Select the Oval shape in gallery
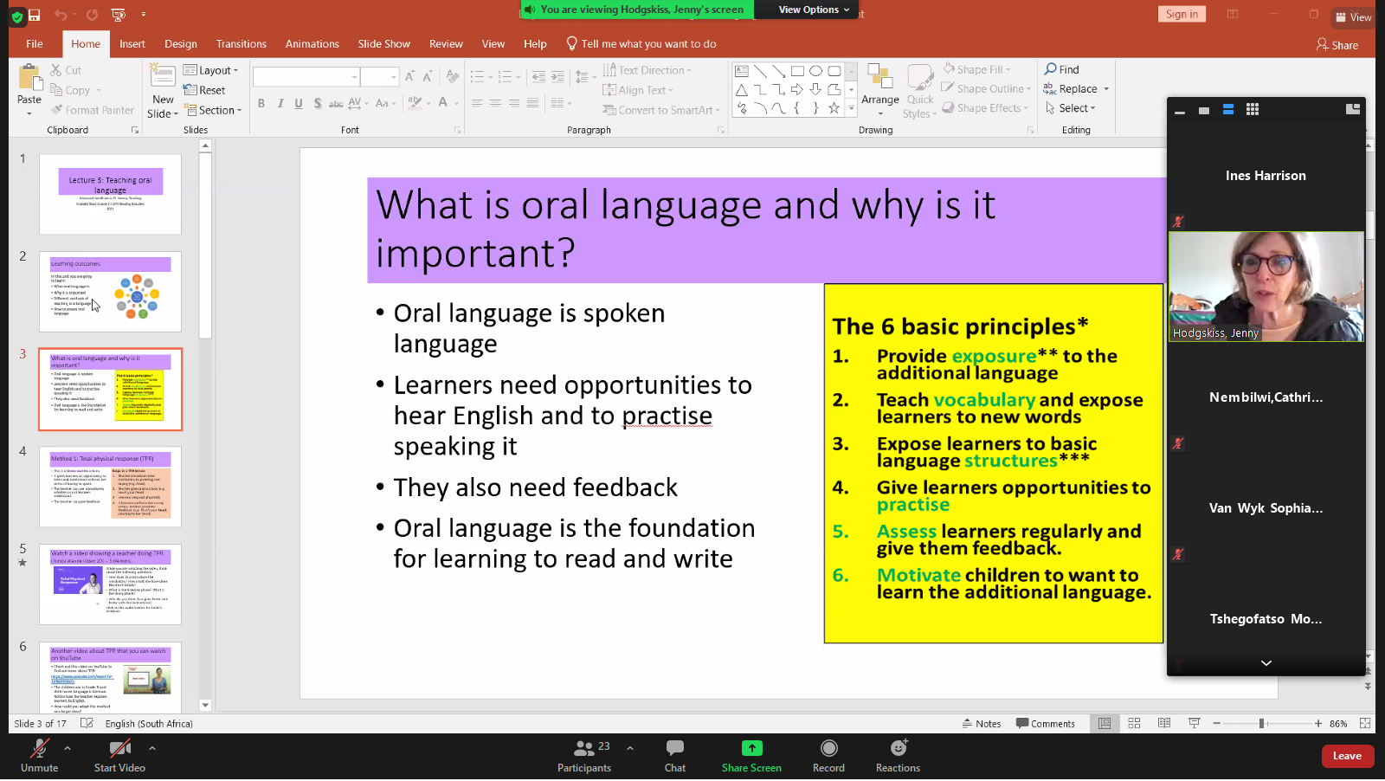 815,71
